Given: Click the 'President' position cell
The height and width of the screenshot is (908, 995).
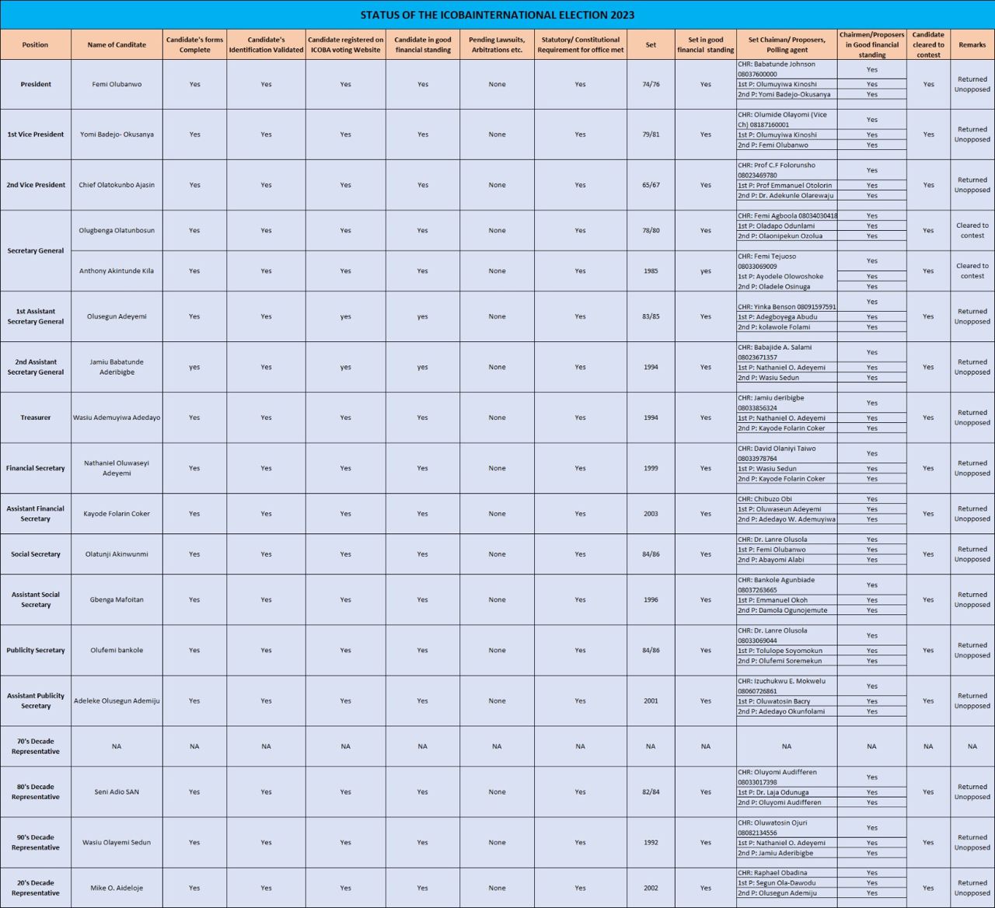Looking at the screenshot, I should click(x=36, y=84).
